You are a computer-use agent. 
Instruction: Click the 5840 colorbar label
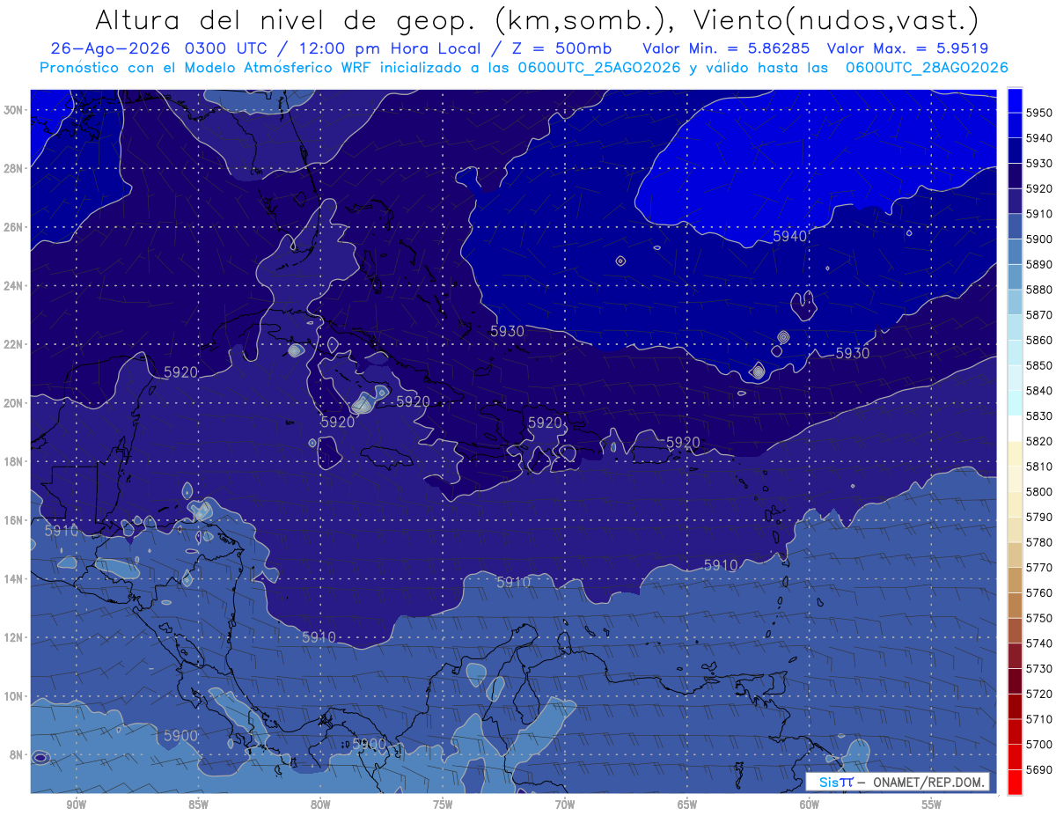point(1039,391)
